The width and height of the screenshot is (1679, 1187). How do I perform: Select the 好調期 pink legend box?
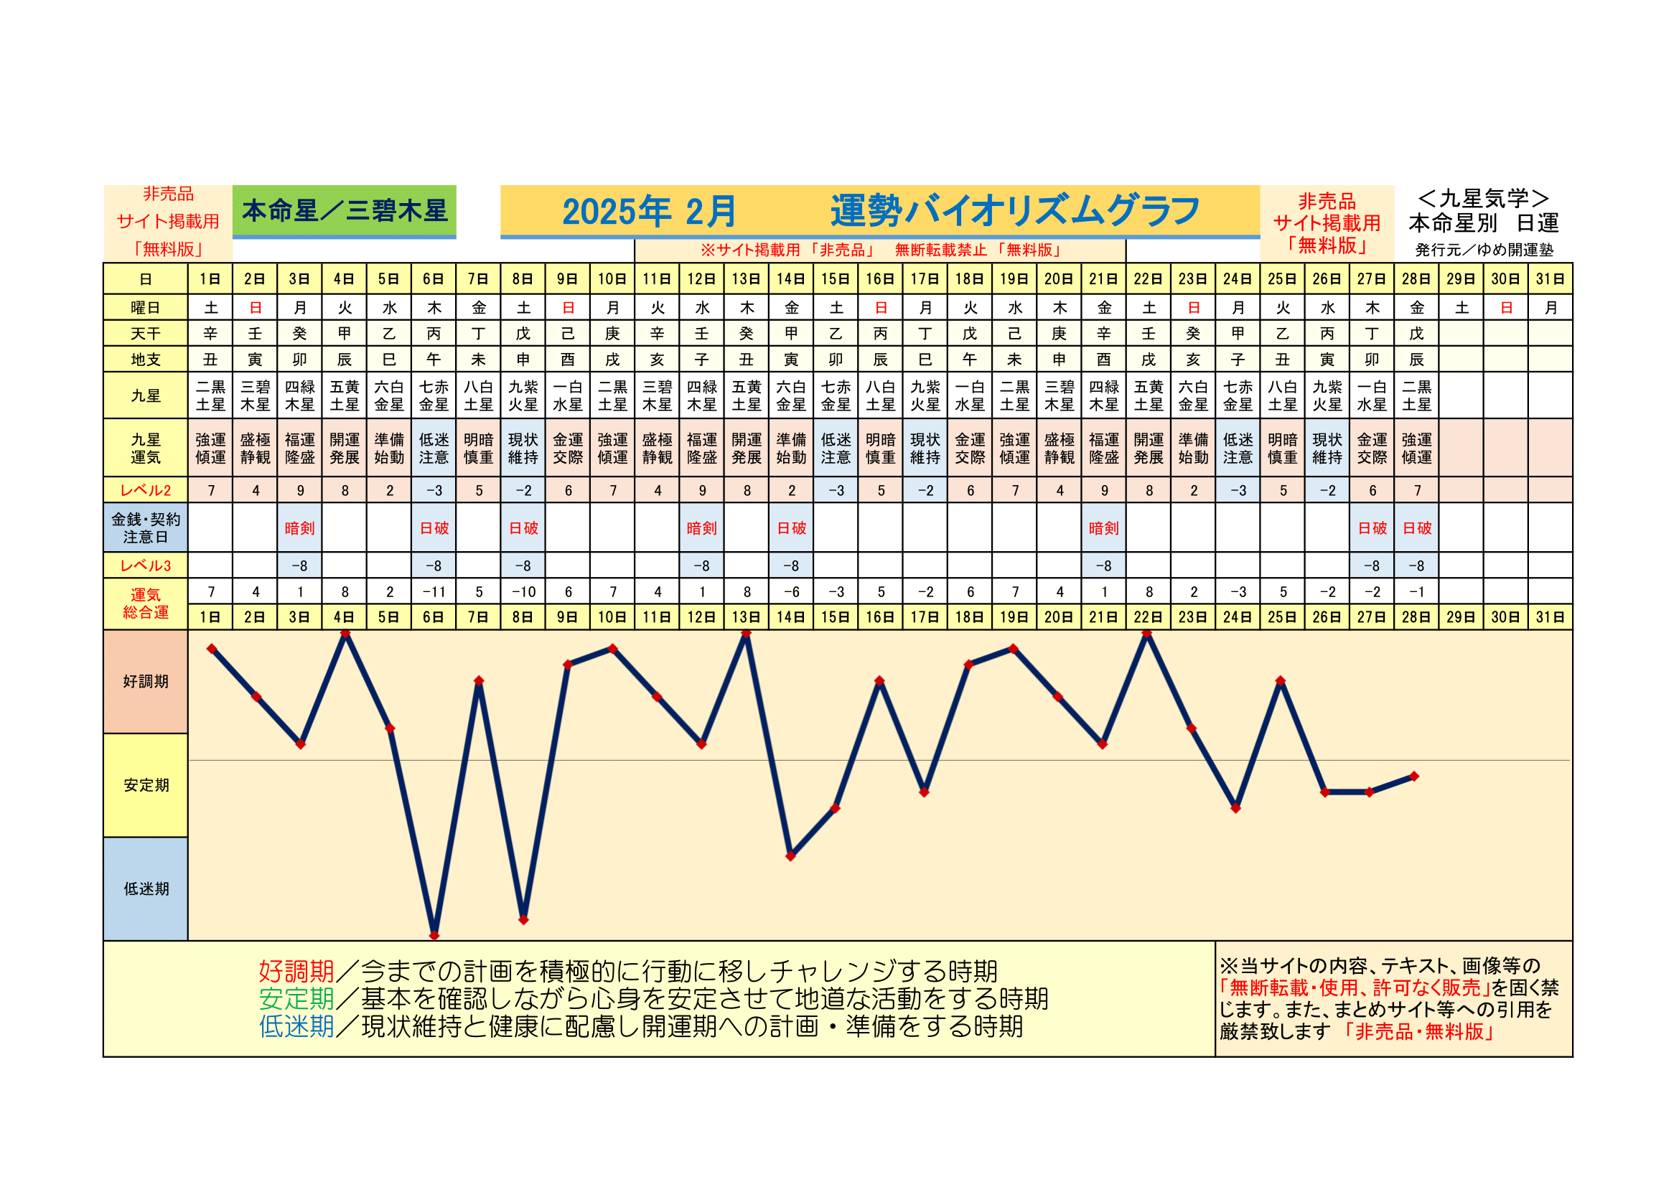pos(146,681)
